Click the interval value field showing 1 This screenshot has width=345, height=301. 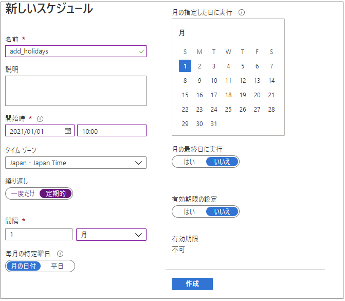pos(39,235)
